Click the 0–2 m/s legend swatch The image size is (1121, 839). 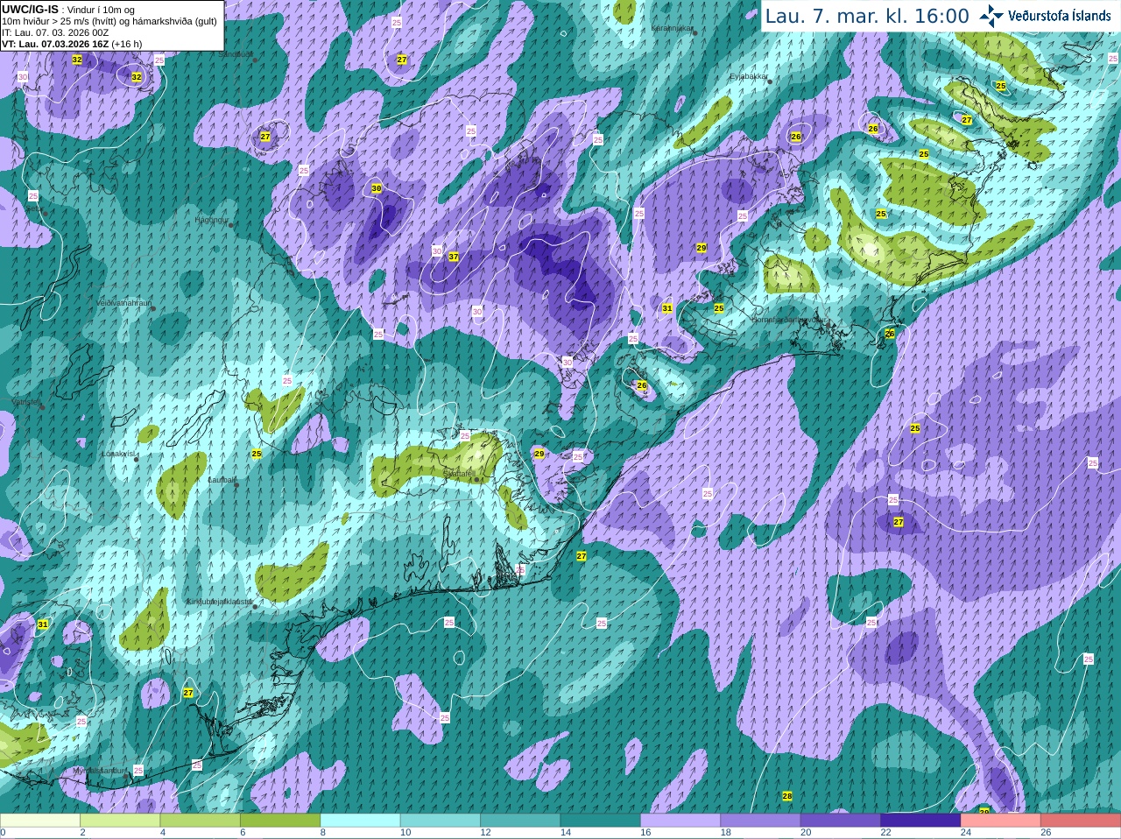coord(40,821)
